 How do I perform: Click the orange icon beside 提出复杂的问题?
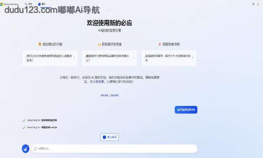pyautogui.click(x=40, y=44)
